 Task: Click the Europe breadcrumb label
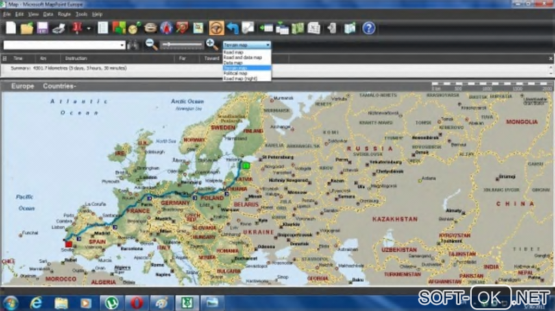[x=23, y=86]
